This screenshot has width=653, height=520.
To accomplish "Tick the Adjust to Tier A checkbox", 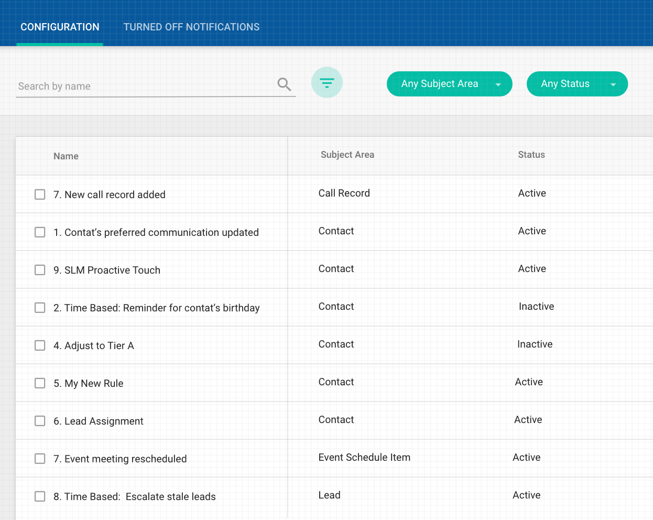I will pyautogui.click(x=40, y=345).
